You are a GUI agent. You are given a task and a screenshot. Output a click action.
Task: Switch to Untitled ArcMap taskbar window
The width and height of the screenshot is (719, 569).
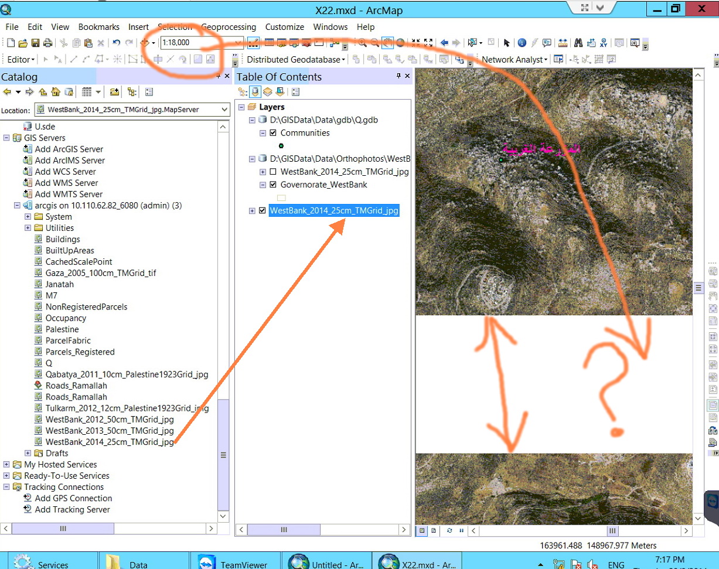click(326, 561)
